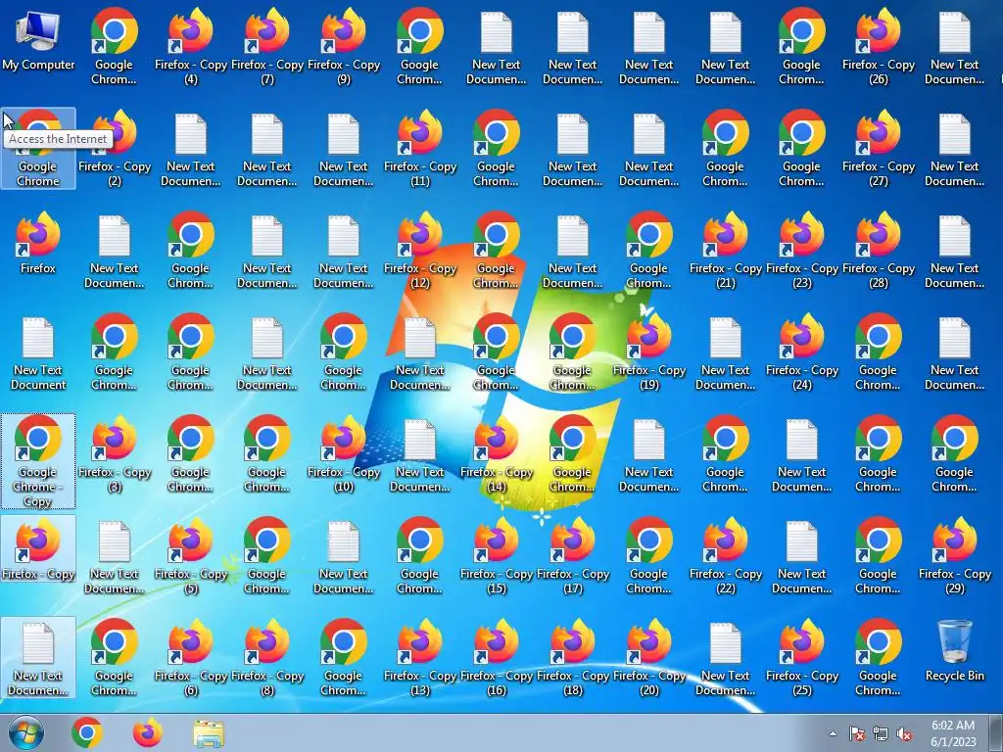Open the muted volume tray icon

[x=904, y=733]
